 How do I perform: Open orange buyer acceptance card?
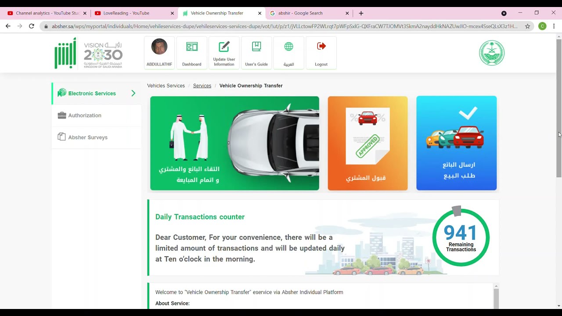pyautogui.click(x=367, y=144)
